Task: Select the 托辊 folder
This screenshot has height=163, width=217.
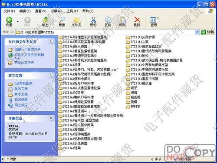Action: [x=132, y=102]
